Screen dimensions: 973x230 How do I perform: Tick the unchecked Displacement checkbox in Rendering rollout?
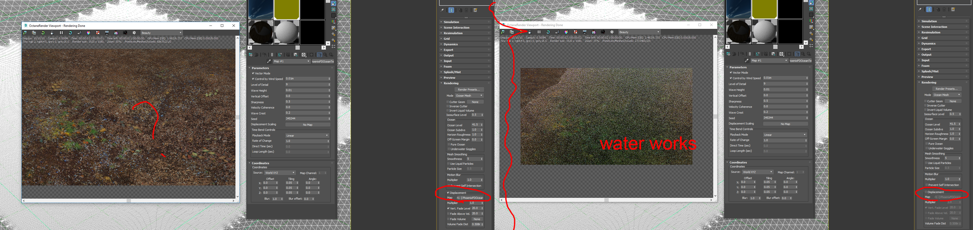(x=926, y=192)
